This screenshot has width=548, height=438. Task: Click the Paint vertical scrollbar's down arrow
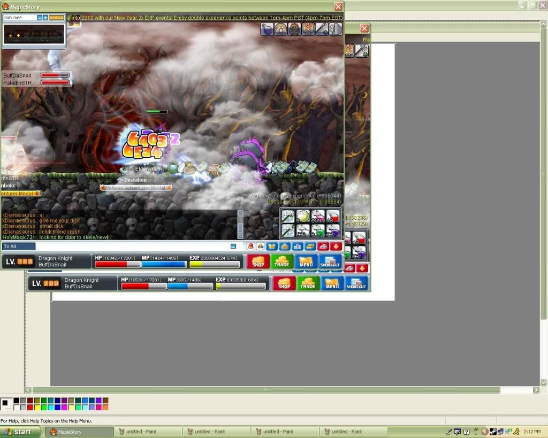tap(544, 382)
